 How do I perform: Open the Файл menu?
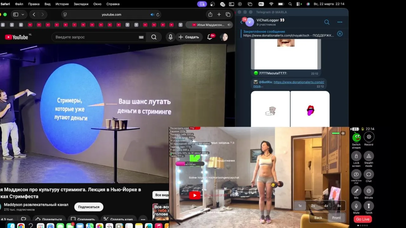click(x=19, y=4)
